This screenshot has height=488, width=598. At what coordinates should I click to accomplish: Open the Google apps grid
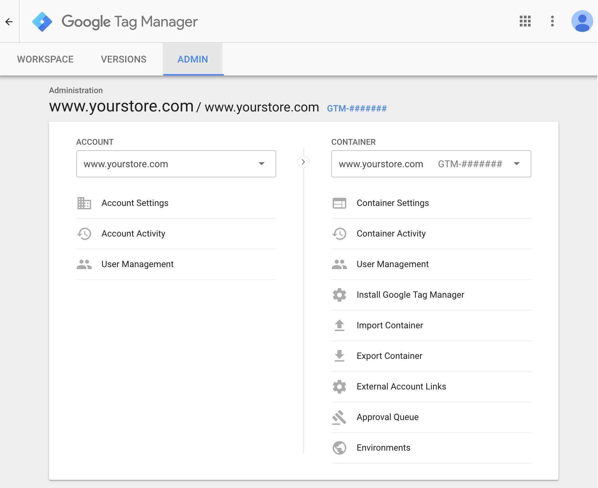[x=525, y=21]
